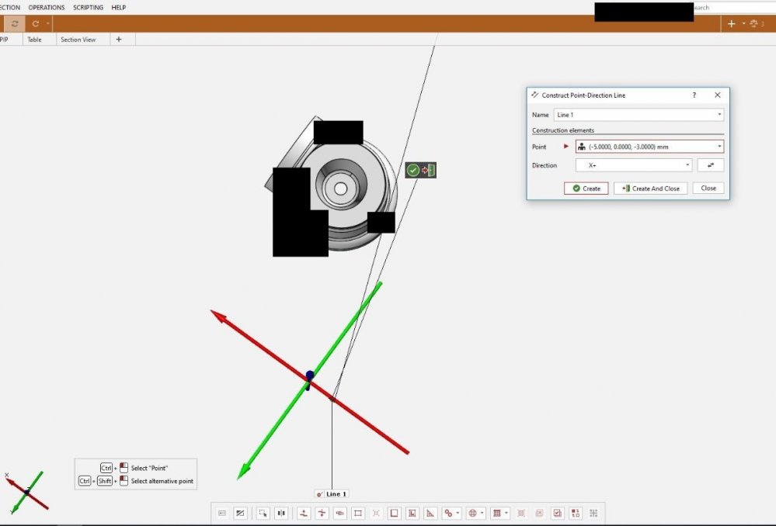776x526 pixels.
Task: Click the add new tab plus button
Action: click(x=119, y=40)
